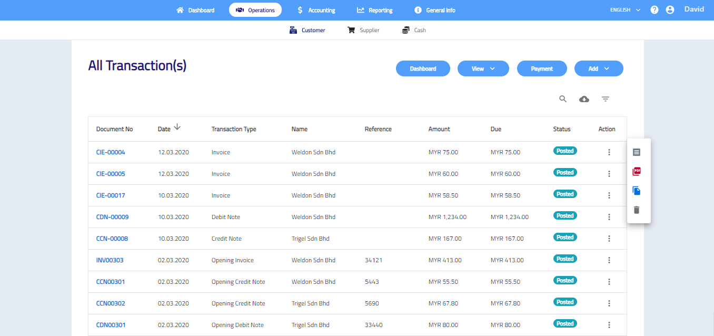714x336 pixels.
Task: Open three-dot actions for CIE-00017
Action: 609,195
